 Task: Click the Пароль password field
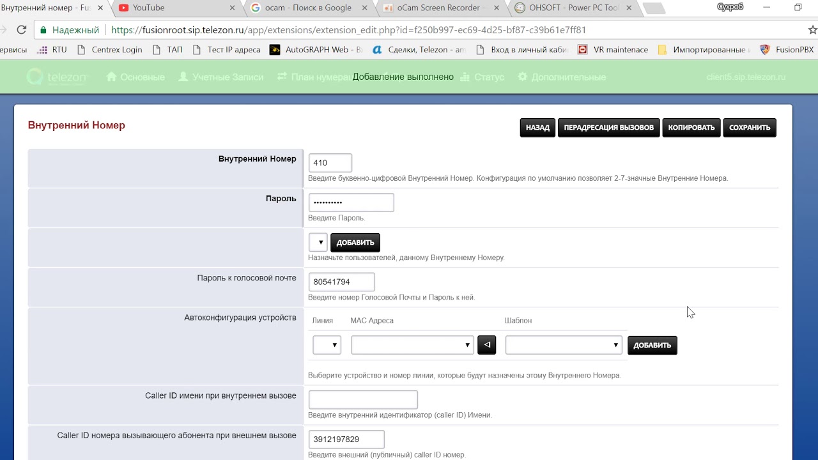click(351, 203)
